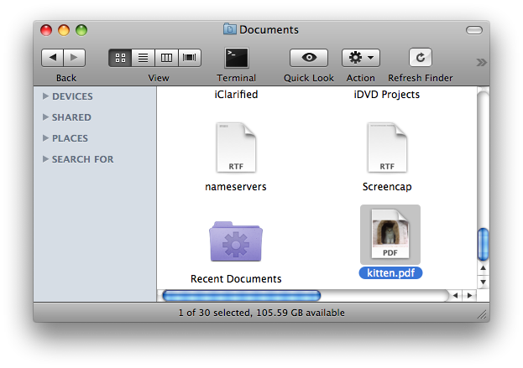Go back with the left arrow button
Image resolution: width=523 pixels, height=368 pixels.
click(x=52, y=58)
